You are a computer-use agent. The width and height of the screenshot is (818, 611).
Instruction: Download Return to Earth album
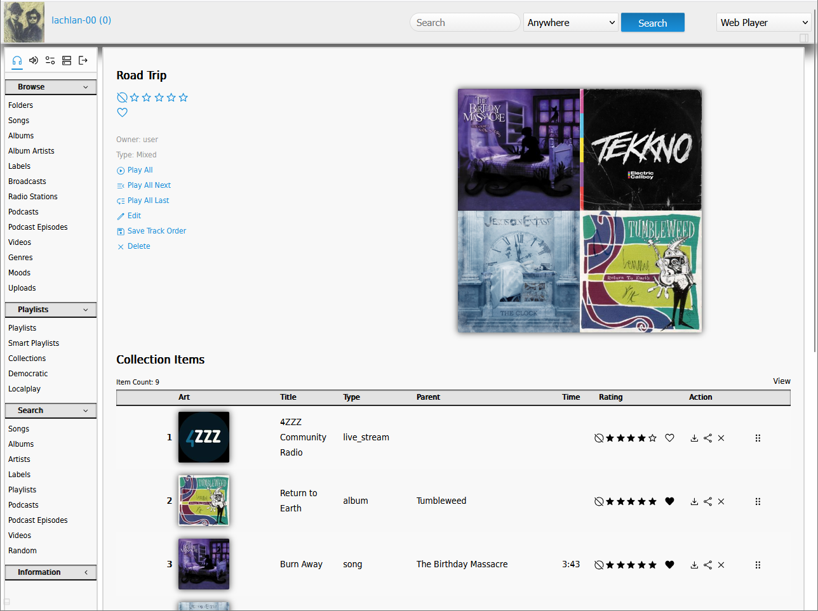coord(694,501)
